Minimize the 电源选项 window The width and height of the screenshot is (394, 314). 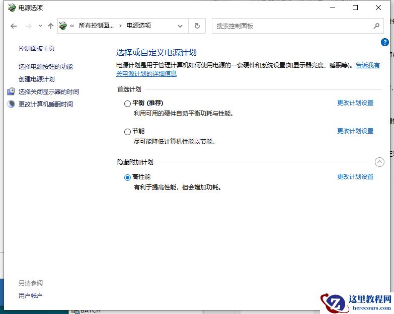pos(333,8)
